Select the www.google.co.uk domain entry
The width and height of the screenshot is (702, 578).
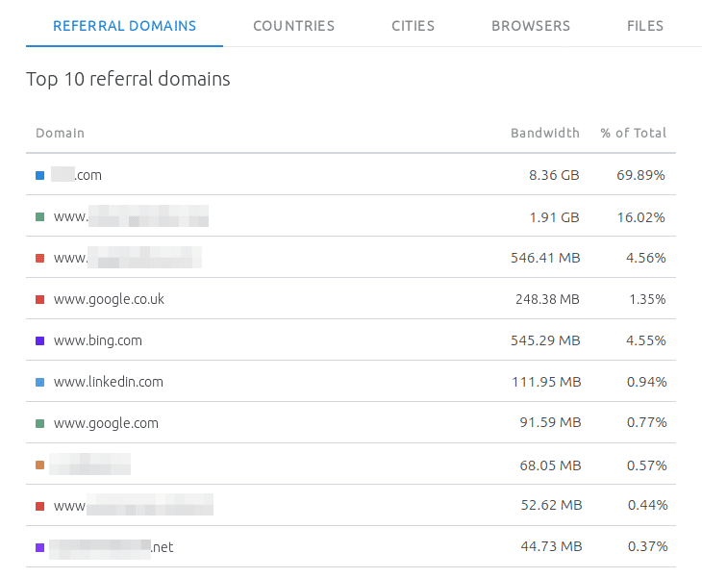(109, 299)
